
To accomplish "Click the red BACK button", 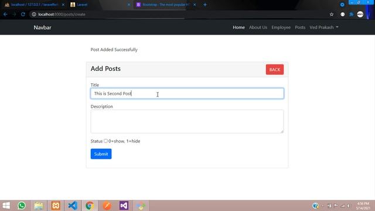I will [275, 70].
